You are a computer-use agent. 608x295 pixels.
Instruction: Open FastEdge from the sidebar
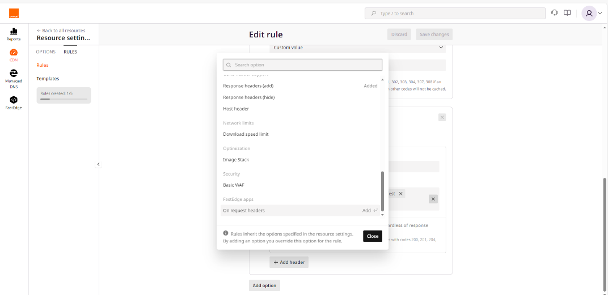(x=14, y=102)
